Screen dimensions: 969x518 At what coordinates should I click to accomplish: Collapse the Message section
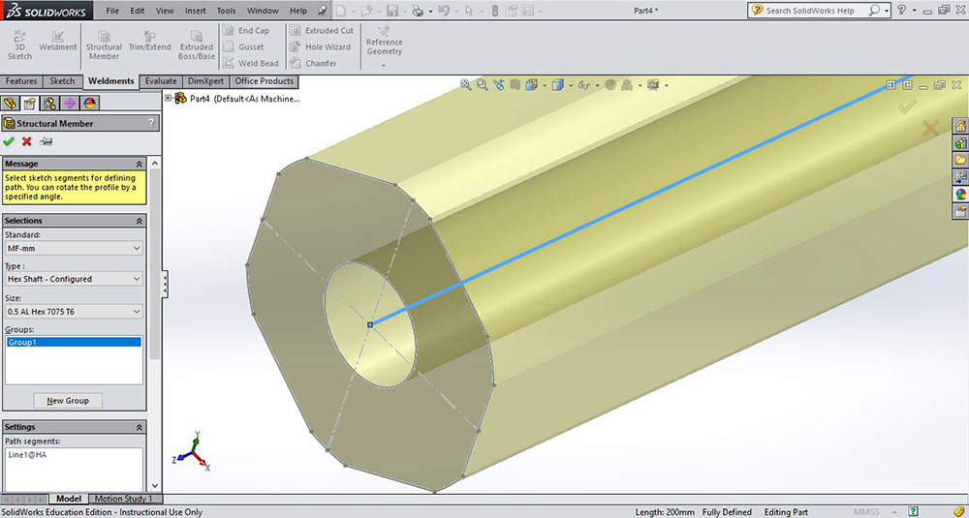tap(139, 164)
